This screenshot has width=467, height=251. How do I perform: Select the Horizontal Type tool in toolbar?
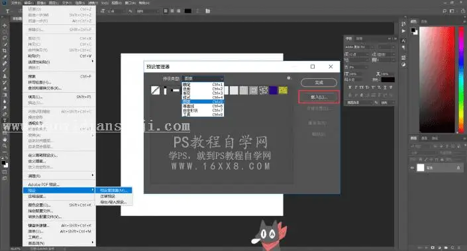[5, 121]
